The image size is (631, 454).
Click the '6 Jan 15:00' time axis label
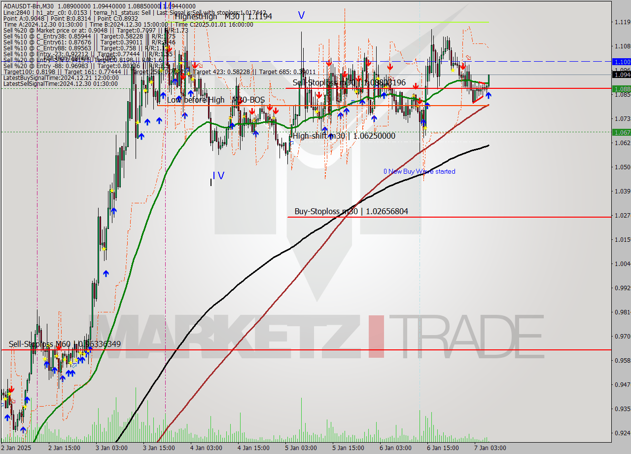point(443,448)
